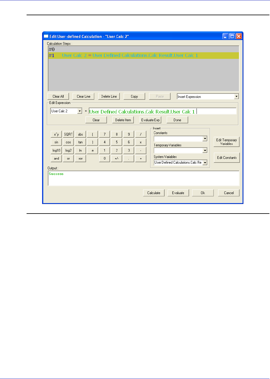The image size is (270, 379).
Task: Click the Delete Line button
Action: point(109,96)
